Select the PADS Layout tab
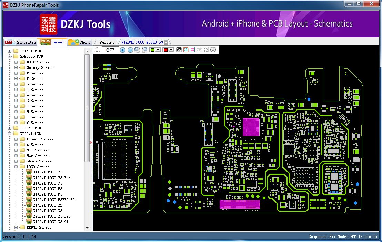The image size is (382, 242). tap(52, 42)
